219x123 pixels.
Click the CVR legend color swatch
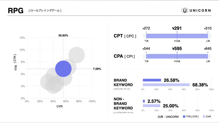204,117
